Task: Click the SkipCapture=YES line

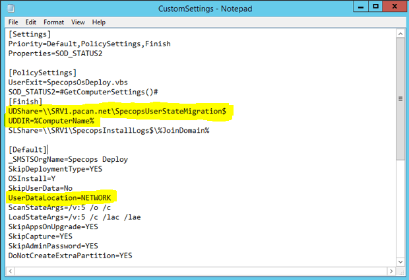Action: (40, 236)
